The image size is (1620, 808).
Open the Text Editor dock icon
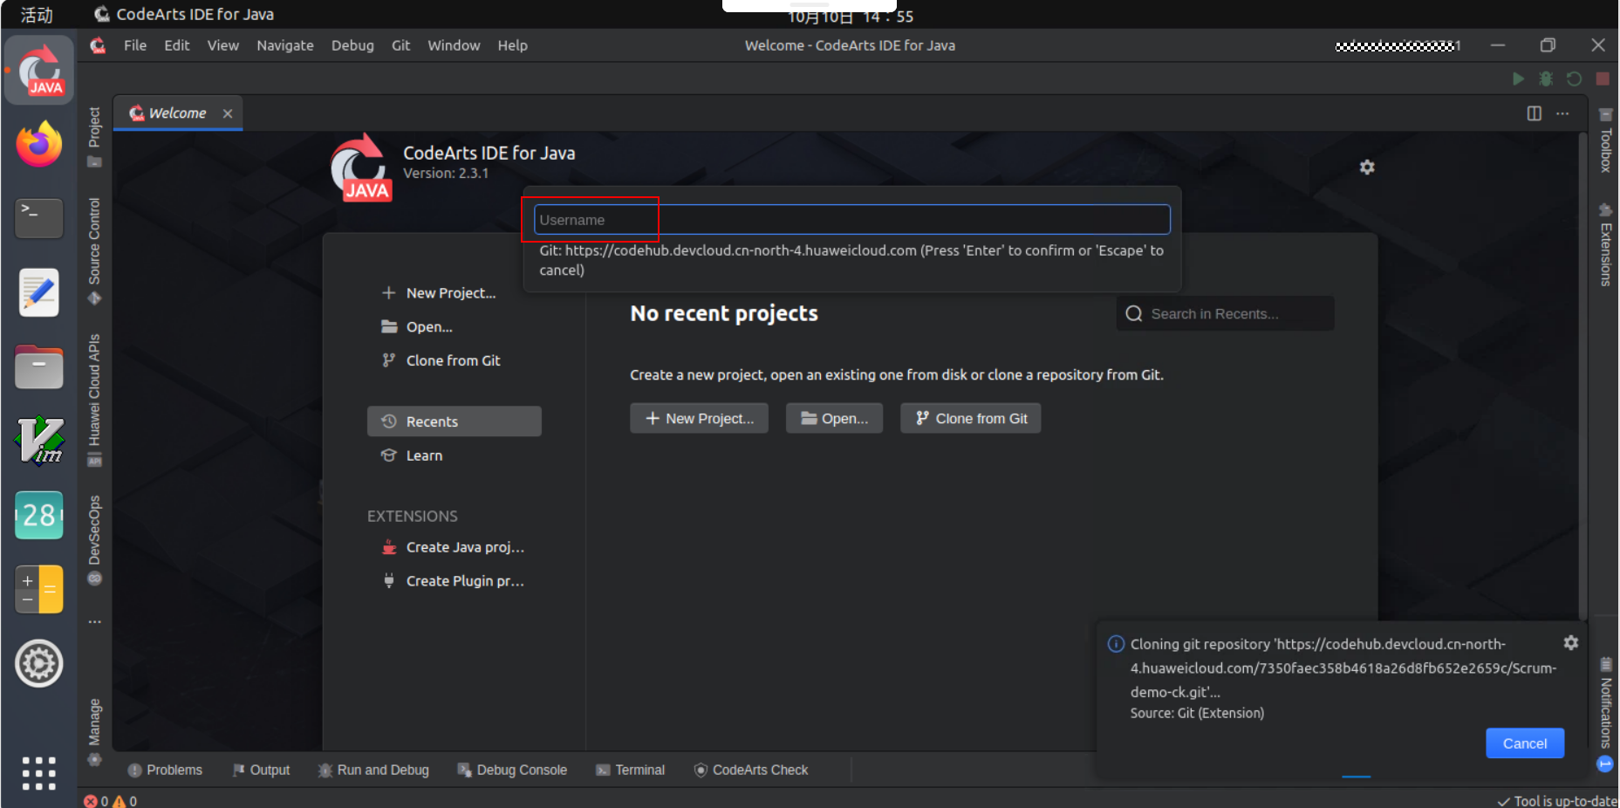[x=39, y=292]
